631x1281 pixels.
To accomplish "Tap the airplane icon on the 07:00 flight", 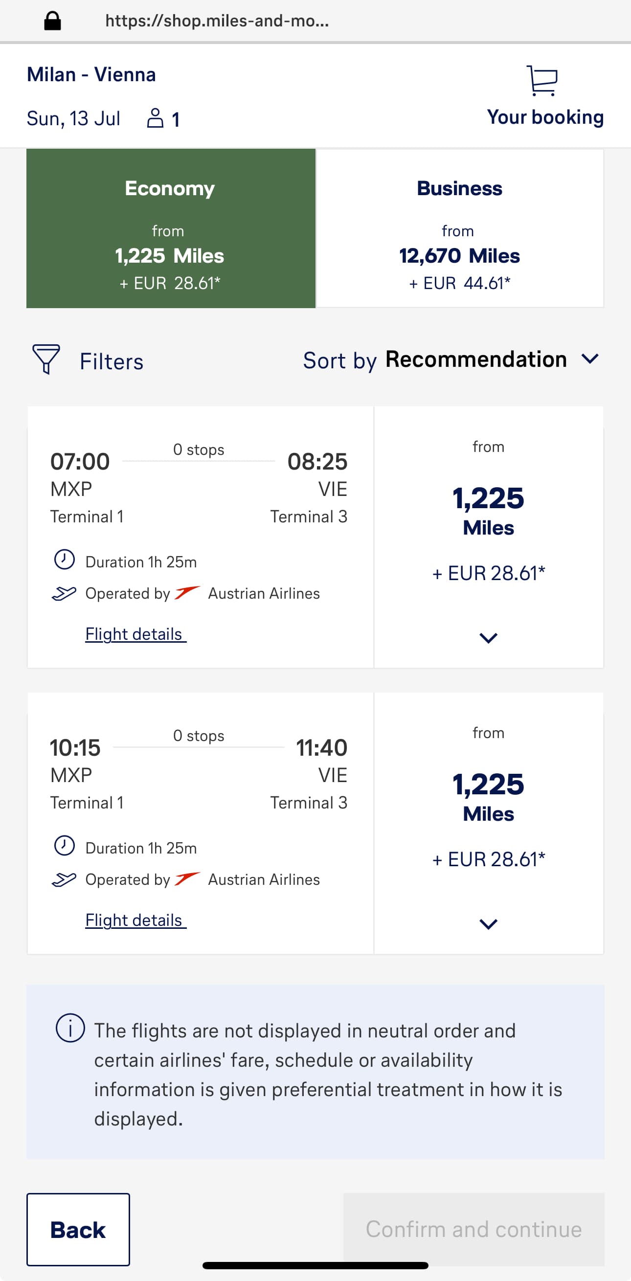I will tap(64, 593).
